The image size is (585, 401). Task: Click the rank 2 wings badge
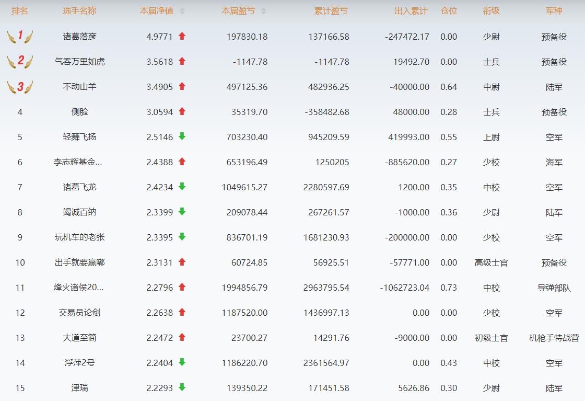[x=20, y=61]
